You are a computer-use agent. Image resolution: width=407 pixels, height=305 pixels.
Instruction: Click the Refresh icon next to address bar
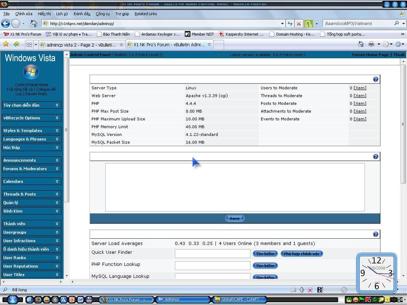290,23
